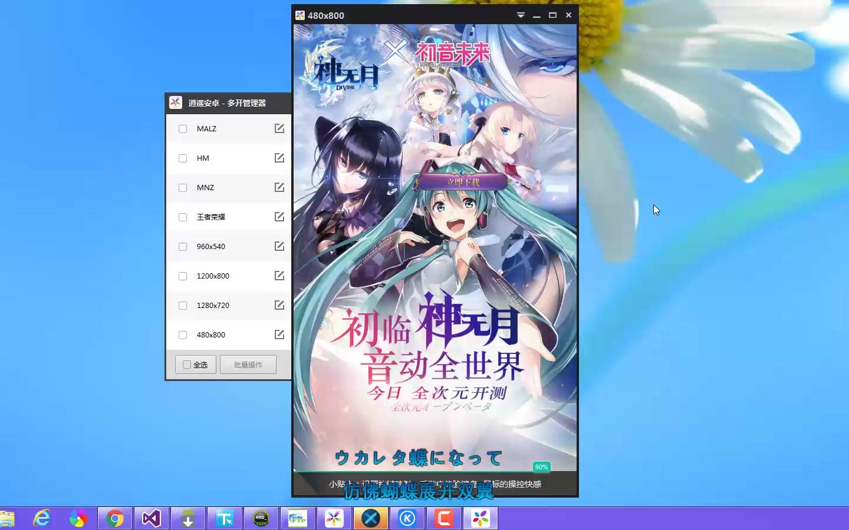Screen dimensions: 849x530
Task: Open Visual Studio from the taskbar
Action: point(152,519)
